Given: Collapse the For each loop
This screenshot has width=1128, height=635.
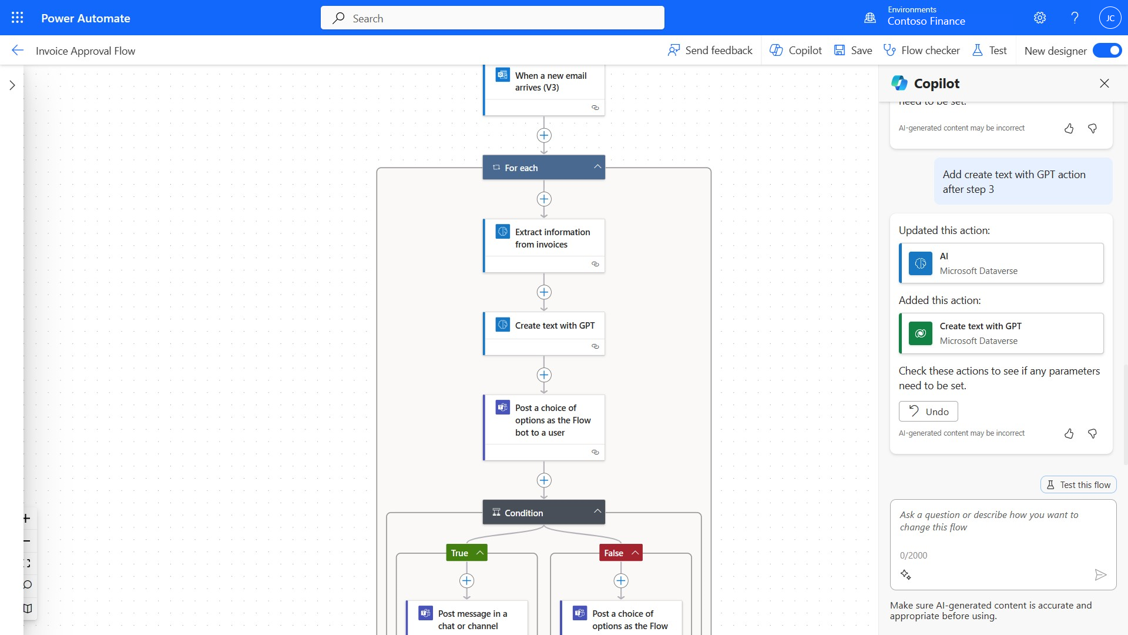Looking at the screenshot, I should (x=597, y=167).
